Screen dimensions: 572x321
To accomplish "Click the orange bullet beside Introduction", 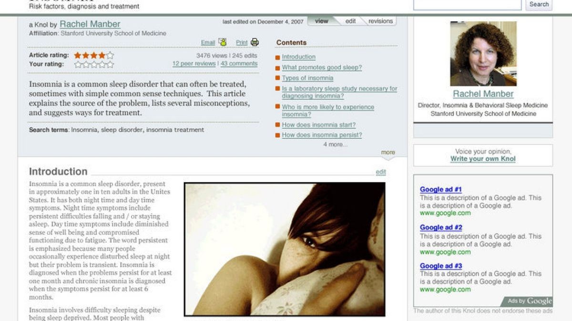I will [x=277, y=58].
